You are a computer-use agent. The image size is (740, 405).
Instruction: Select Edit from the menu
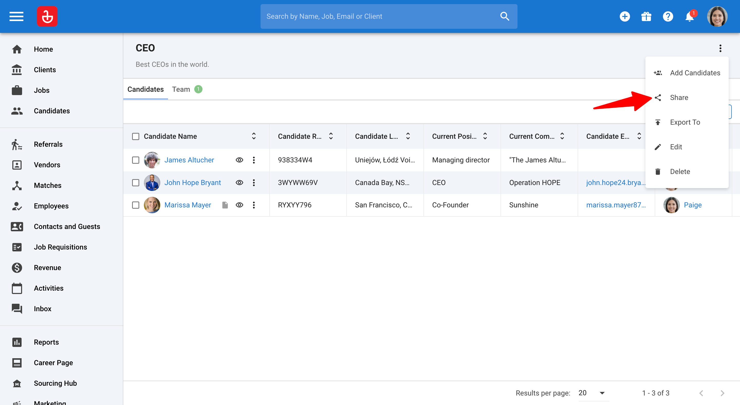tap(687, 147)
